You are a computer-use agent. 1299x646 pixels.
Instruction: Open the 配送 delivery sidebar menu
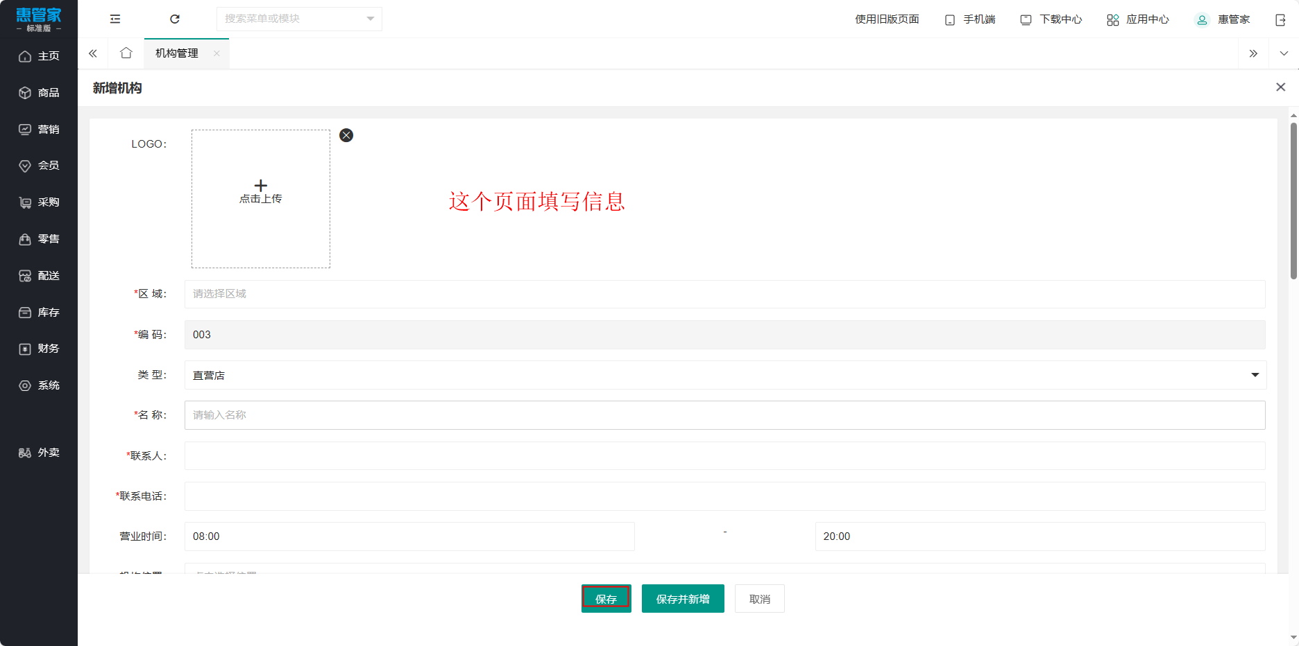tap(39, 276)
